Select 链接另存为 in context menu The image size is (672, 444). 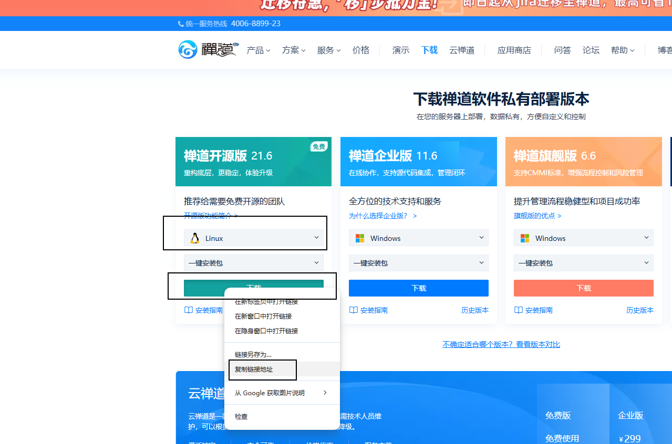282,354
